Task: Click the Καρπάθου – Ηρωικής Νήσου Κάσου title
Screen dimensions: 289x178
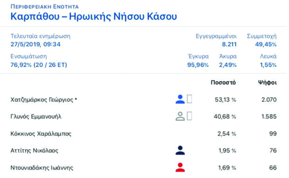Action: point(94,16)
